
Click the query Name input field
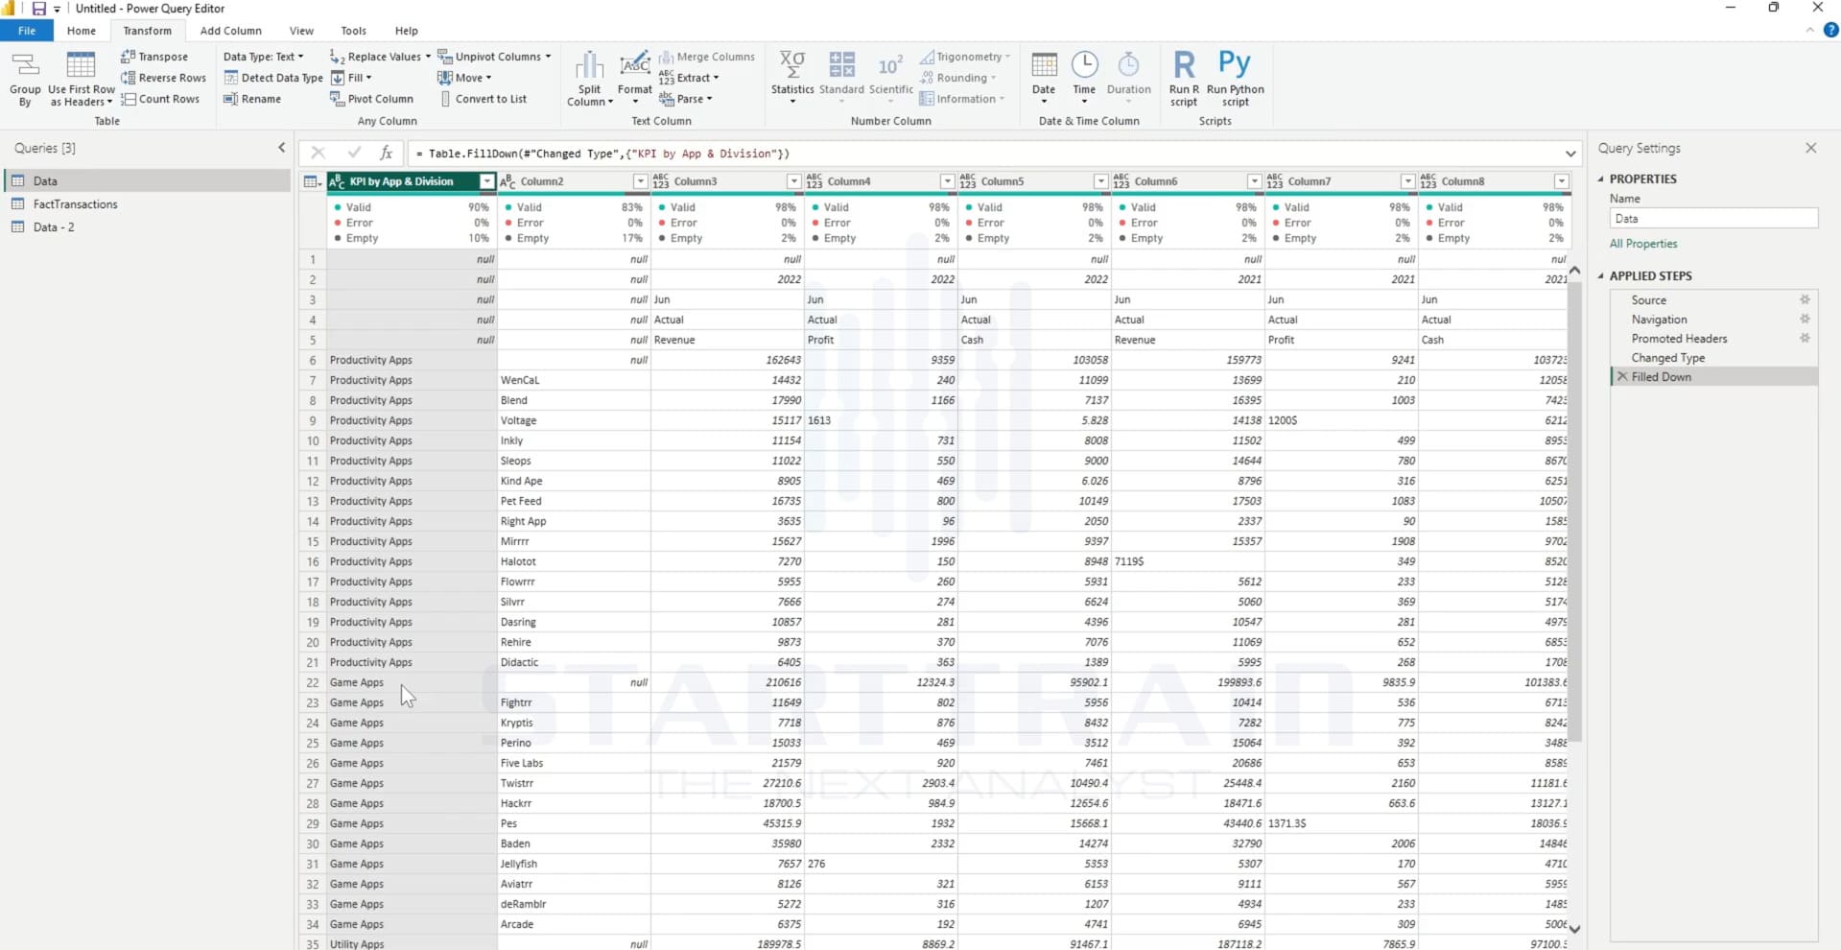pyautogui.click(x=1713, y=219)
